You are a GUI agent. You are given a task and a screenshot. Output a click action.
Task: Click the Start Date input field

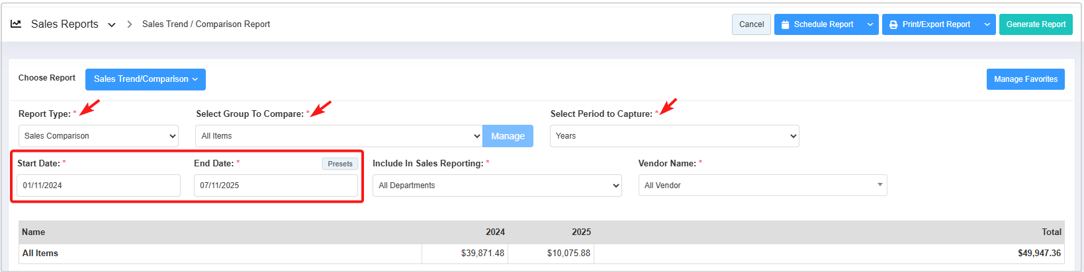tap(98, 186)
